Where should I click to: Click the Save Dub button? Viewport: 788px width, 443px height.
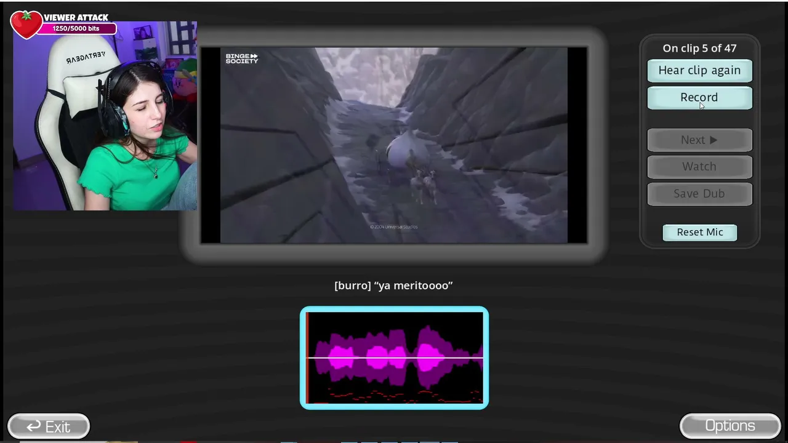[699, 193]
